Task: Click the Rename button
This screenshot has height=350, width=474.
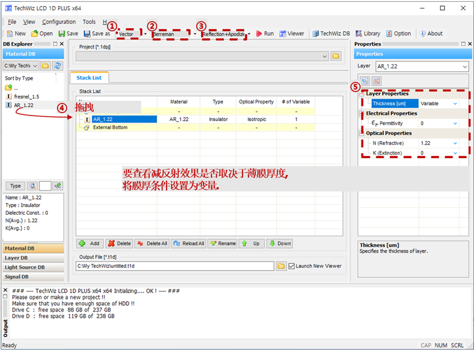Action: (223, 244)
